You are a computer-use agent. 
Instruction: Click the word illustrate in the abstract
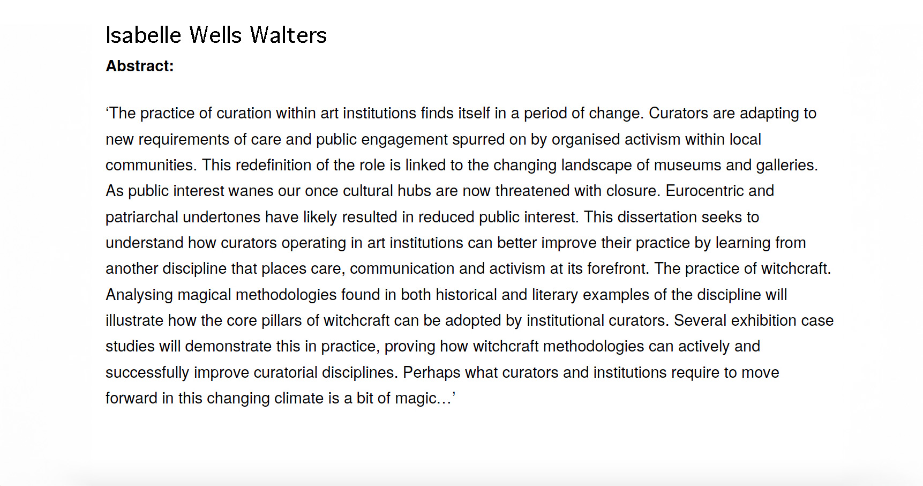pyautogui.click(x=134, y=320)
